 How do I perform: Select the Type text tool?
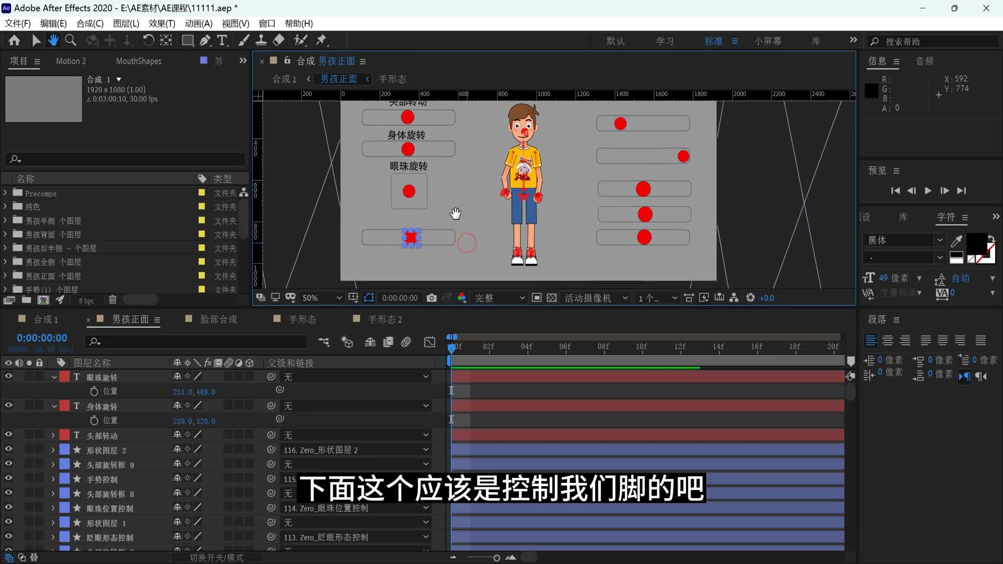pyautogui.click(x=223, y=40)
